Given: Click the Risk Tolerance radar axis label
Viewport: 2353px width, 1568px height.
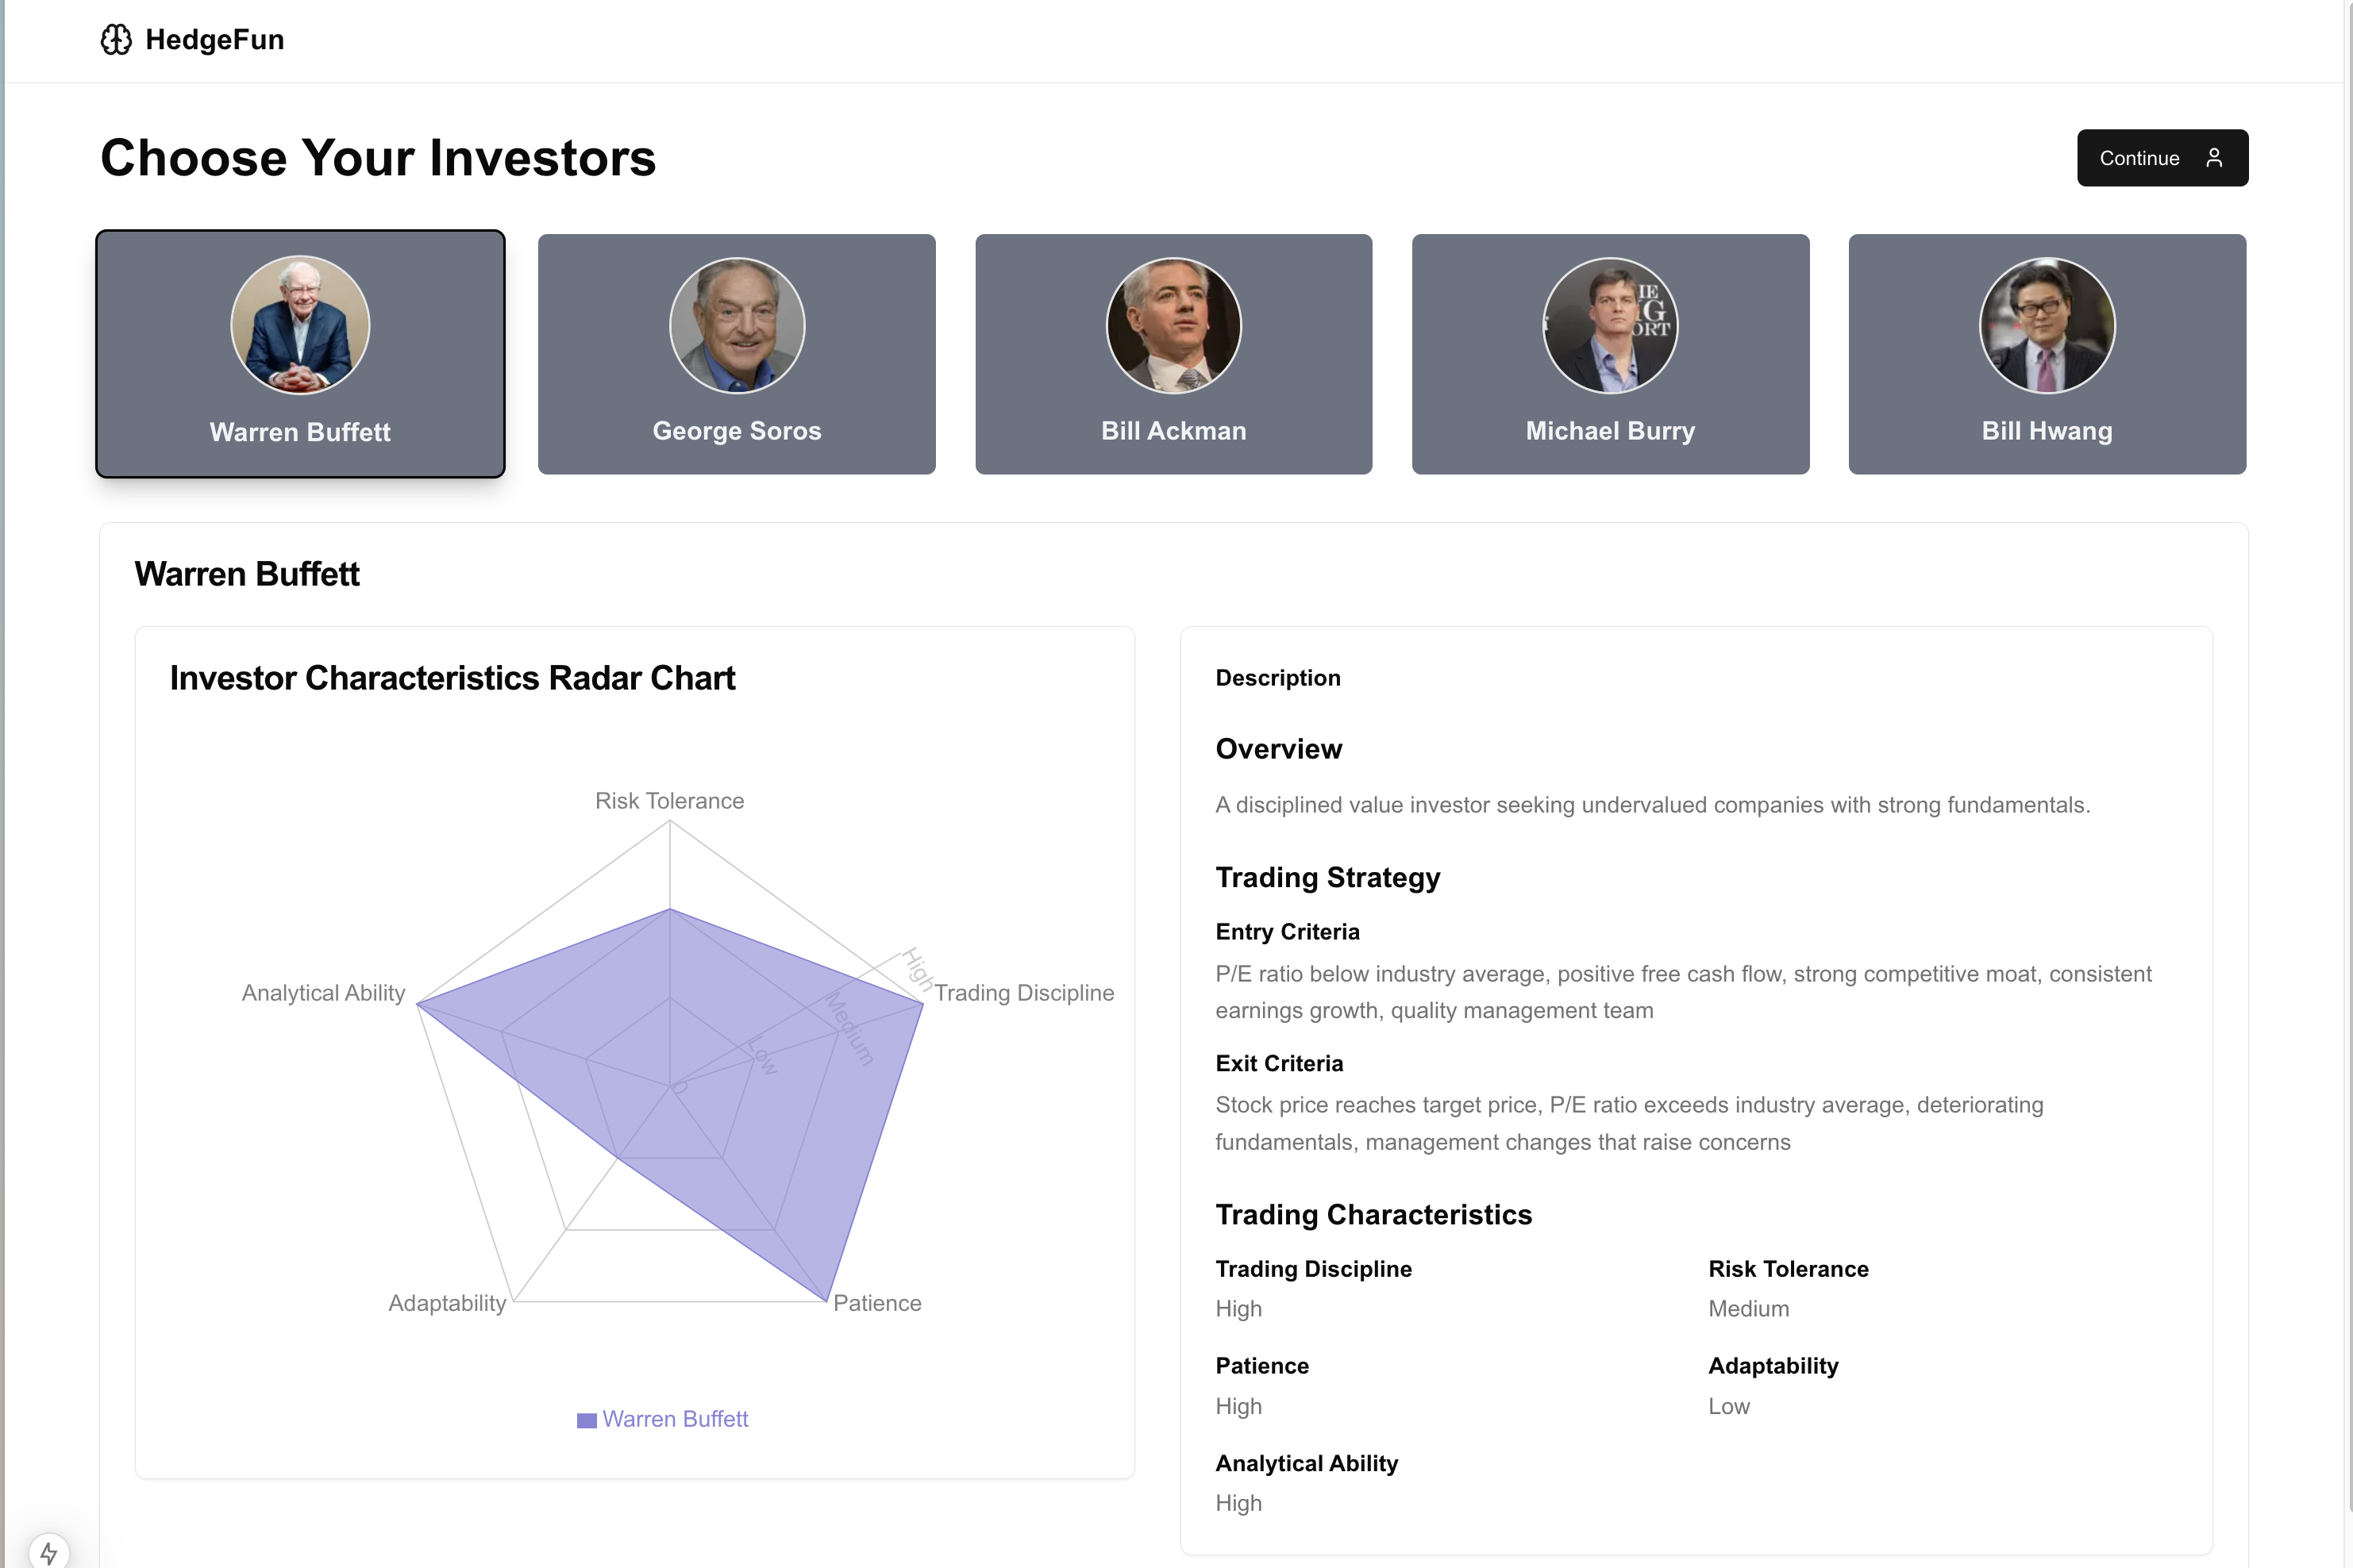Looking at the screenshot, I should (x=669, y=801).
